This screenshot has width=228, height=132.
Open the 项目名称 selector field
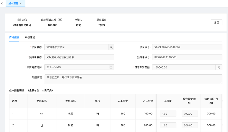pos(76,47)
